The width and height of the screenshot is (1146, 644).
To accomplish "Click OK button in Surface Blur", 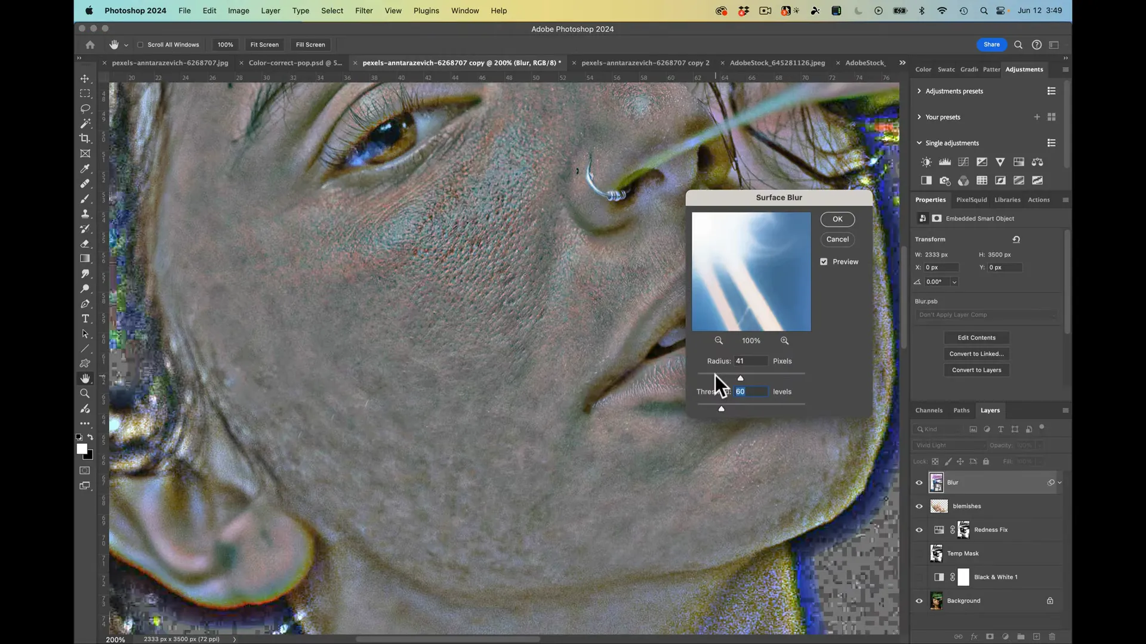I will click(837, 219).
